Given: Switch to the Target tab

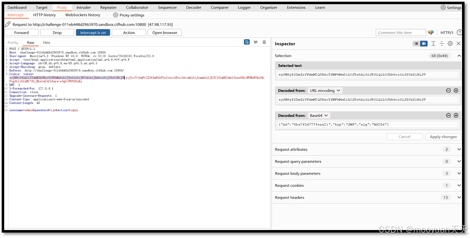Looking at the screenshot, I should click(42, 8).
